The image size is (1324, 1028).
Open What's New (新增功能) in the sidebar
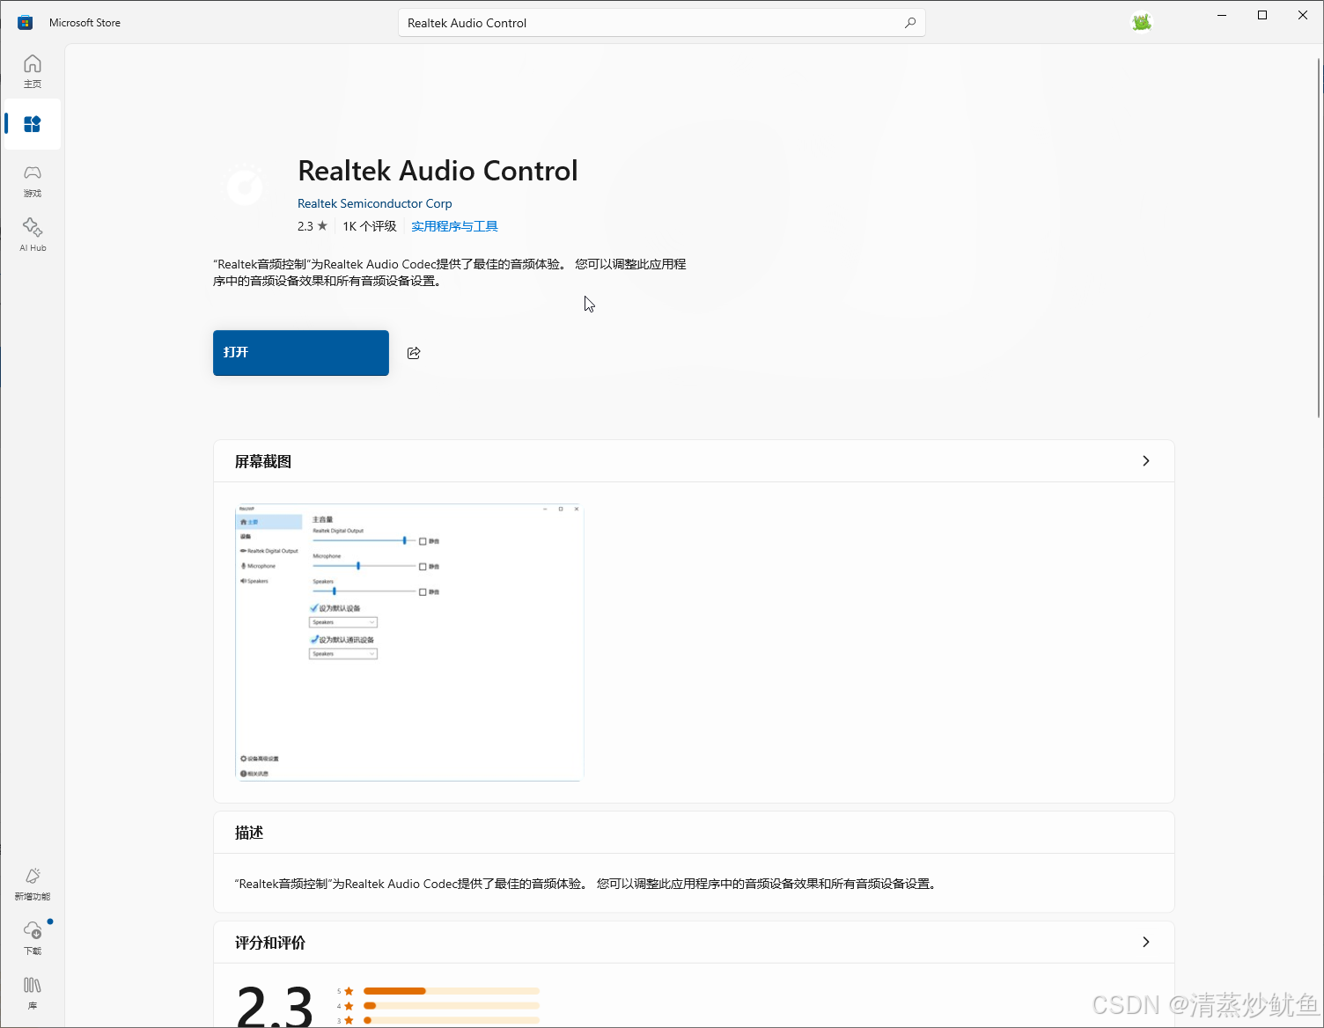pyautogui.click(x=33, y=883)
